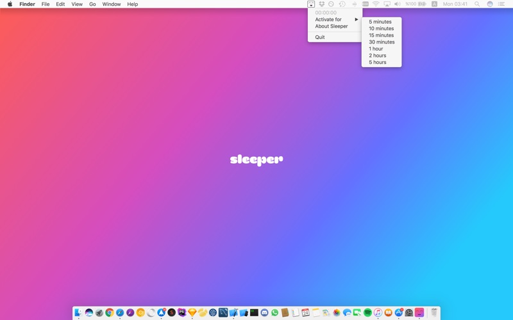
Task: Activate for 5 minutes
Action: coord(382,22)
